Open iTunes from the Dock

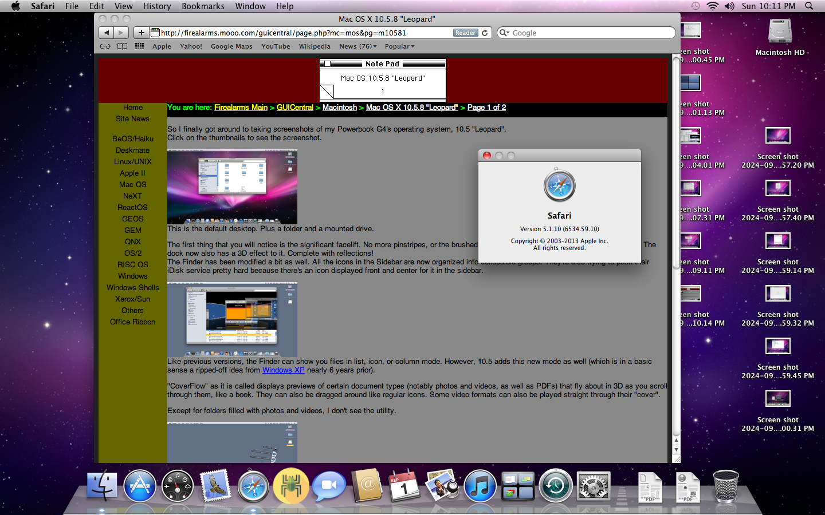point(480,486)
